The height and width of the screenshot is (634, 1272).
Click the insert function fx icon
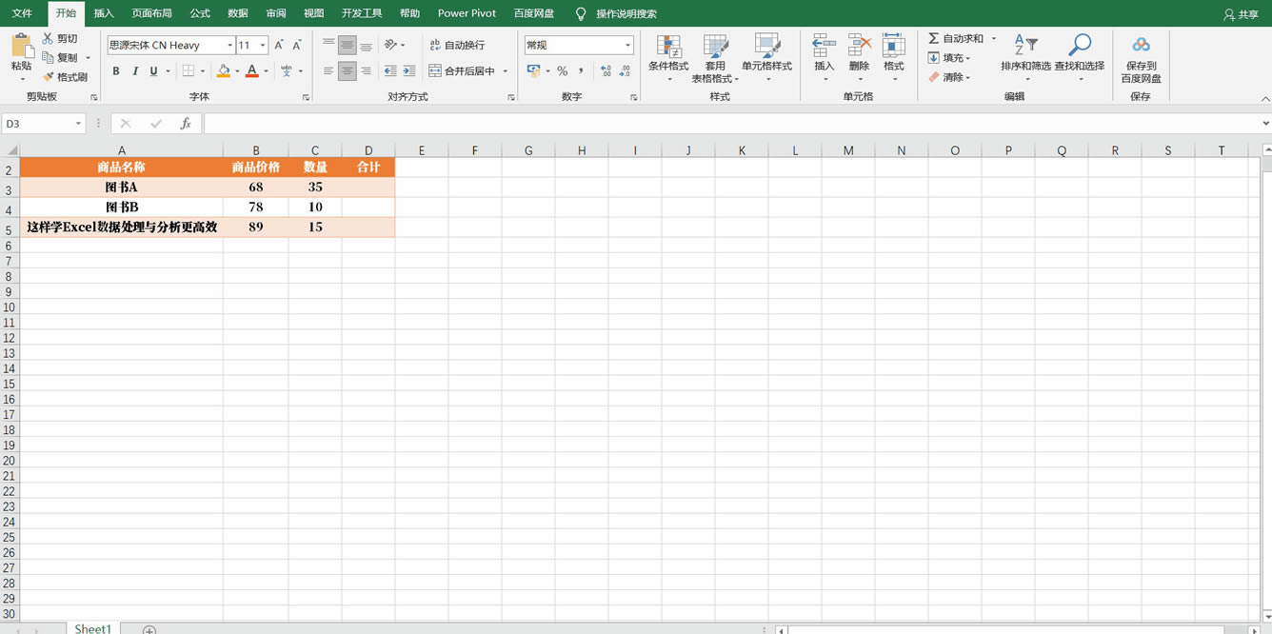186,124
